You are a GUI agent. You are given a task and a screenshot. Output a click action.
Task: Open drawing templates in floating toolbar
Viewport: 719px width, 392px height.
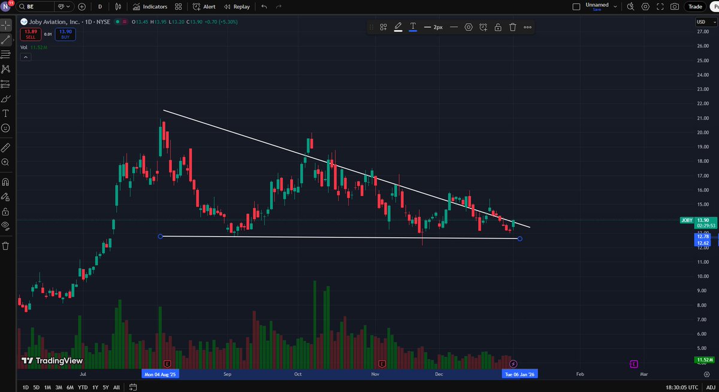(383, 27)
